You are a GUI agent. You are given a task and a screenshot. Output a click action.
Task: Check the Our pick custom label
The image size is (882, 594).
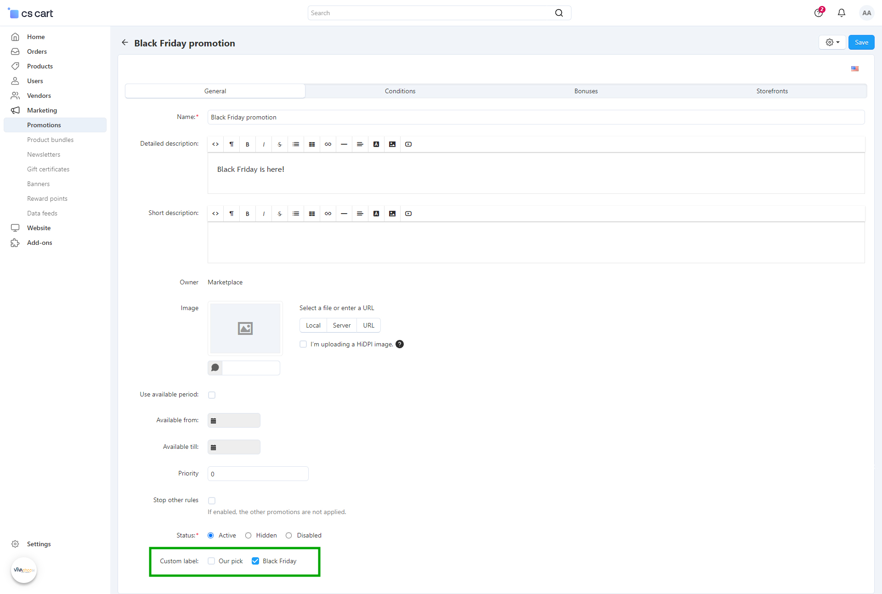211,561
